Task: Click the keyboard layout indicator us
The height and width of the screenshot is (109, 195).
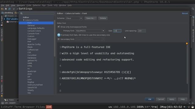Action: [110, 107]
